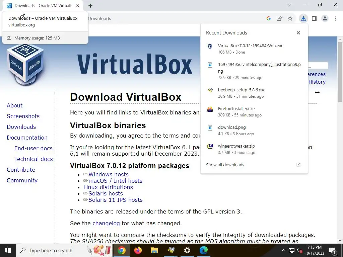
Task: Open the Contribute sidebar link
Action: click(21, 170)
